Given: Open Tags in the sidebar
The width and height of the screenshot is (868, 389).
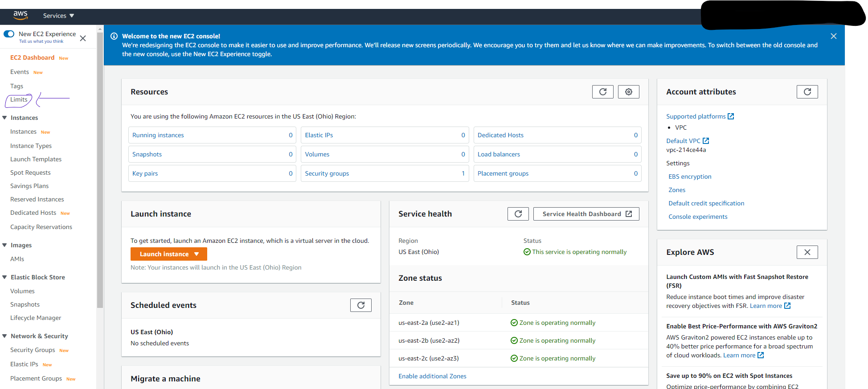Looking at the screenshot, I should click(x=16, y=86).
